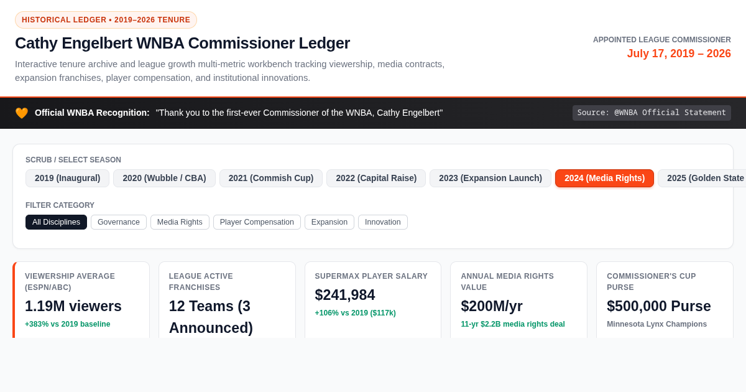Image resolution: width=746 pixels, height=392 pixels.
Task: Open the Viewership Average metric card
Action: pyautogui.click(x=81, y=300)
